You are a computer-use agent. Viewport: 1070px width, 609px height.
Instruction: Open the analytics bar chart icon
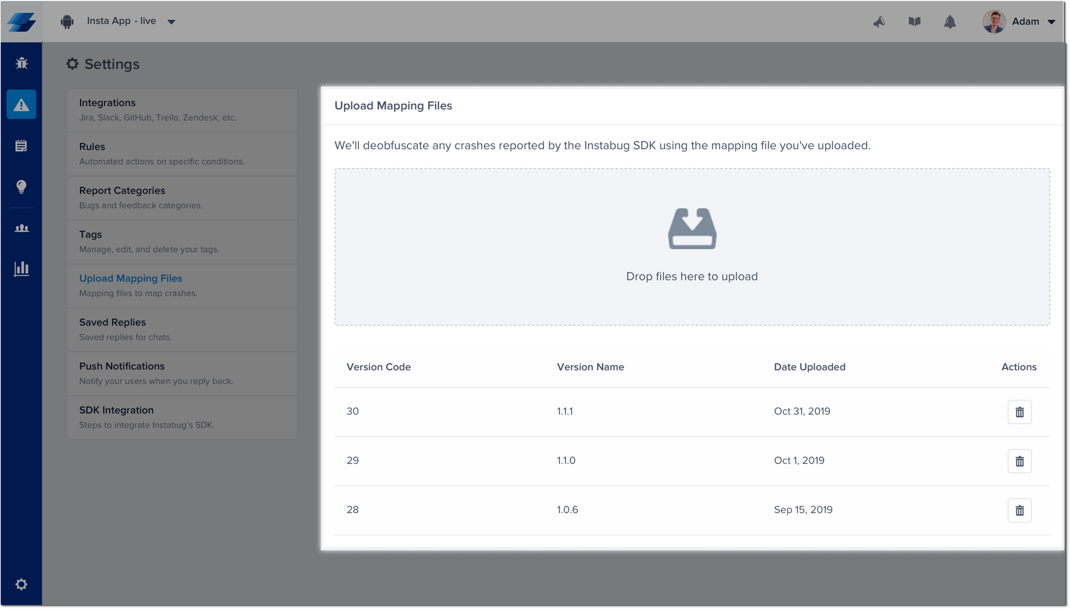(21, 269)
